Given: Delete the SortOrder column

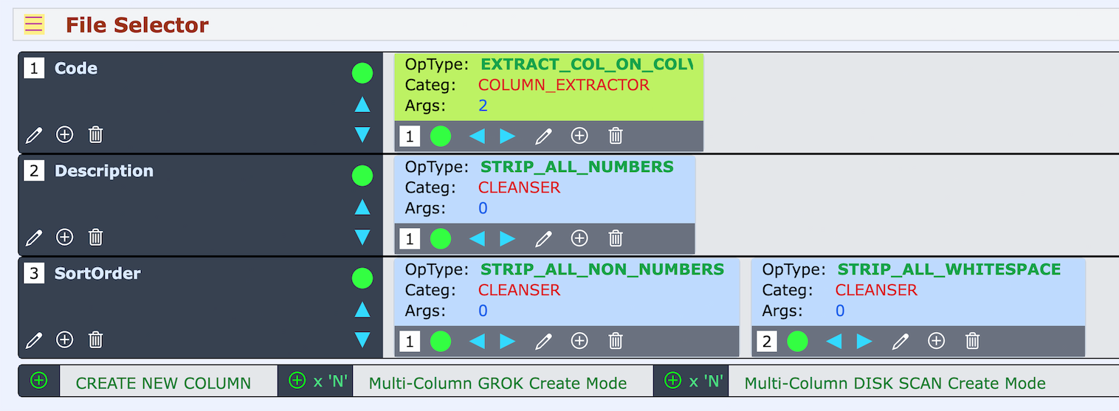Looking at the screenshot, I should tap(96, 339).
